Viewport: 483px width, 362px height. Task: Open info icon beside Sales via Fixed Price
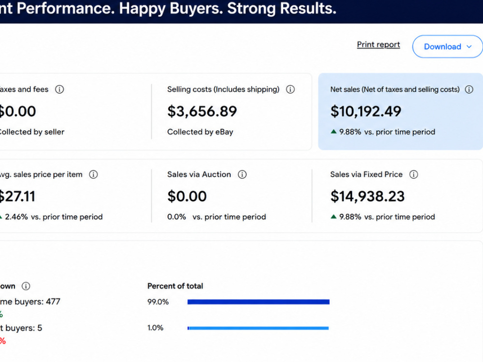[413, 175]
